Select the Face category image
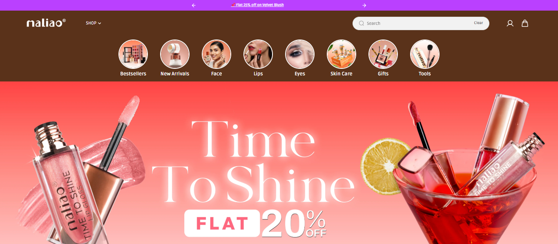 [x=217, y=54]
